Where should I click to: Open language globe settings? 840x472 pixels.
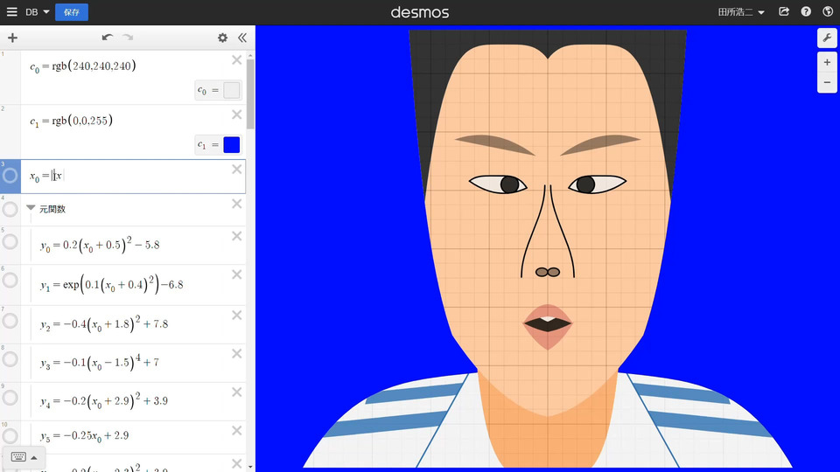(x=827, y=12)
